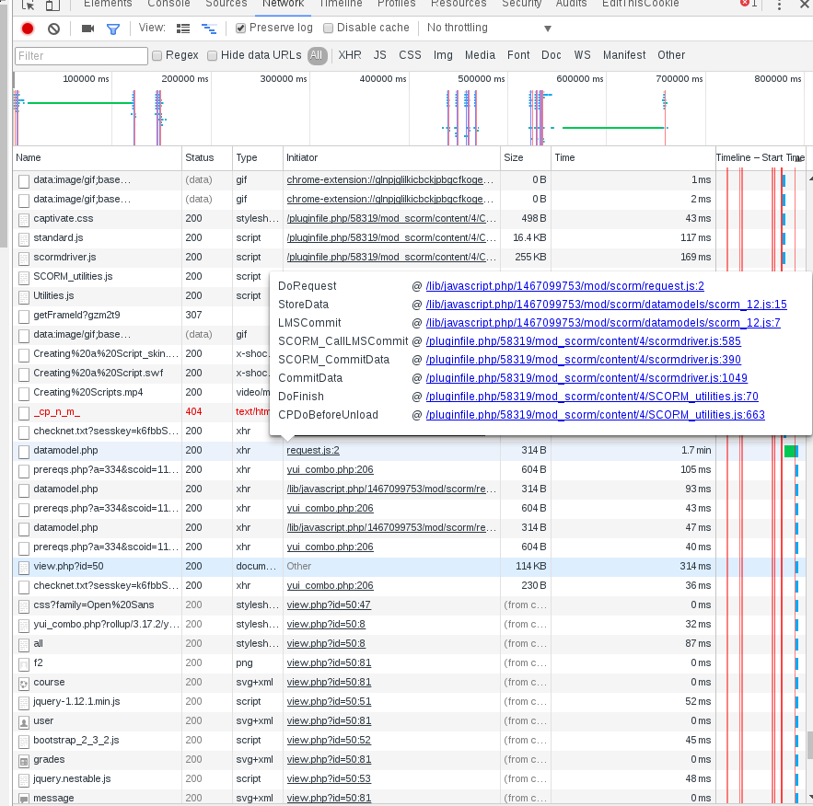
Task: Sort requests by Status column header
Action: point(207,158)
